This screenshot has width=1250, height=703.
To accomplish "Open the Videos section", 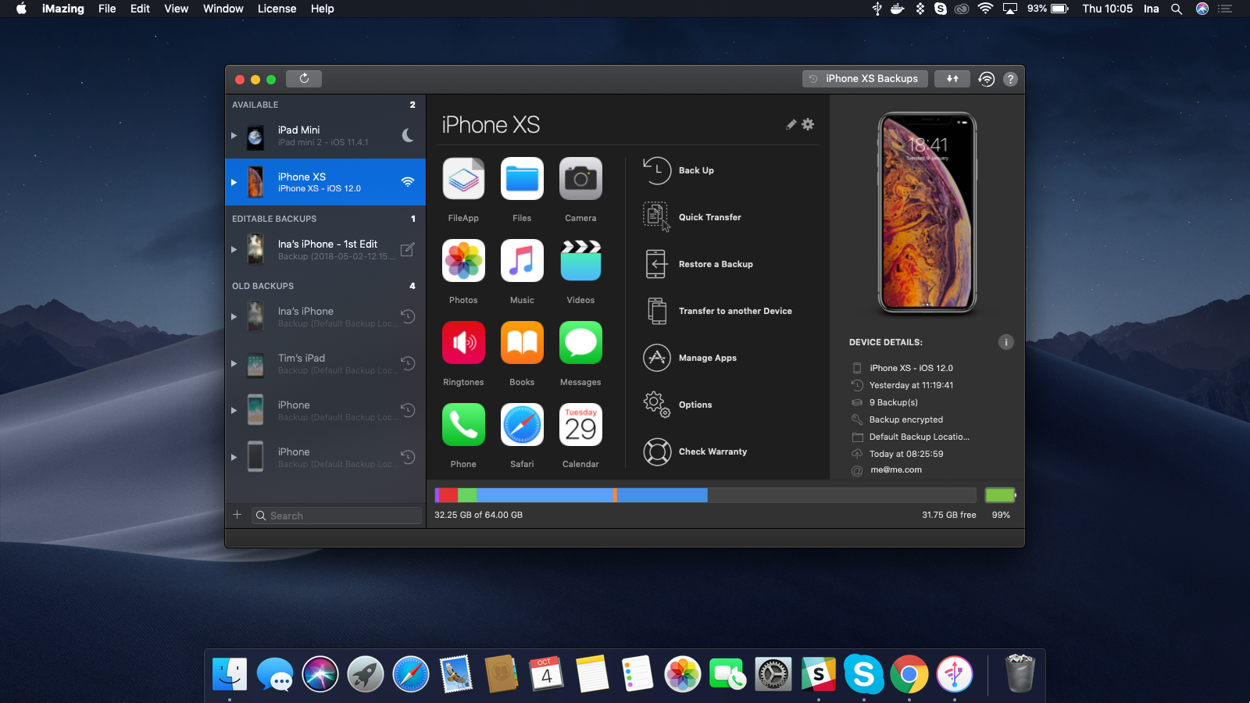I will (x=580, y=261).
